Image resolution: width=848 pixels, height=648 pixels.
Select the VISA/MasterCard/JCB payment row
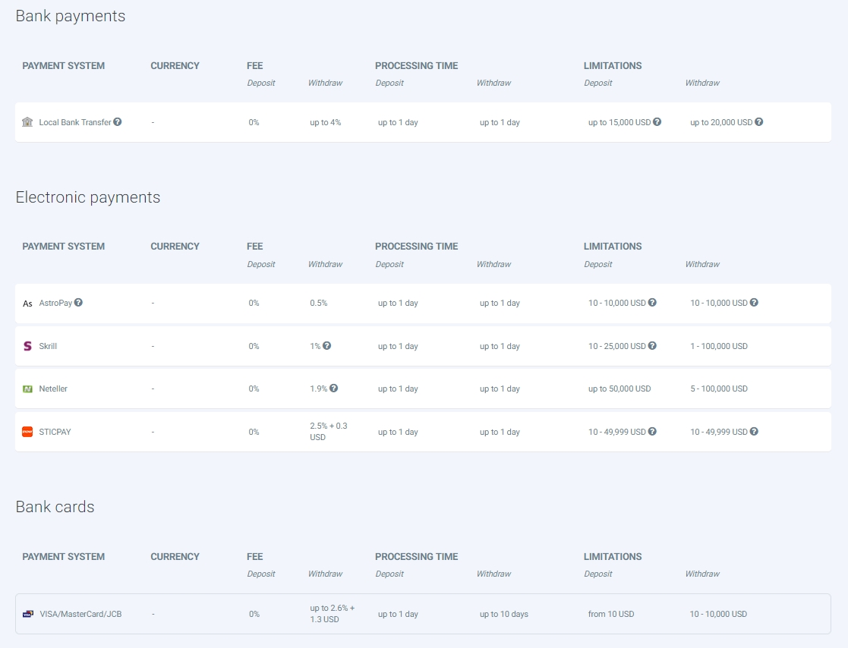[x=80, y=614]
